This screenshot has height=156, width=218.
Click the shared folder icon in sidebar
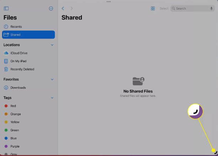tap(6, 34)
